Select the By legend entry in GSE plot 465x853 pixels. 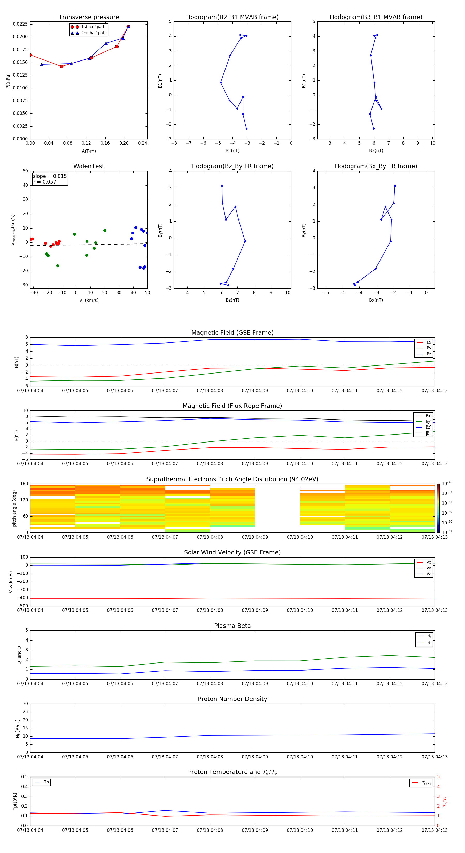click(424, 348)
